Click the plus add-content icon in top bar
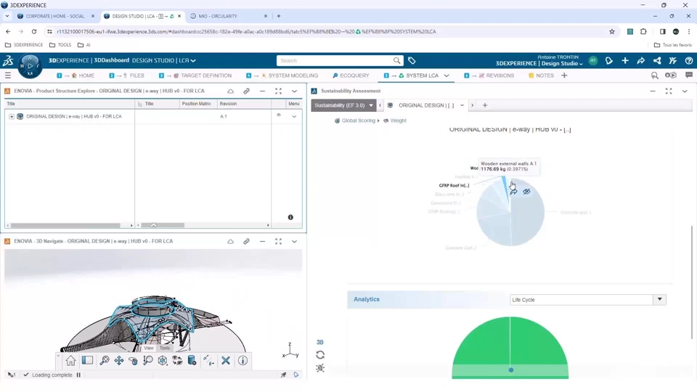The height and width of the screenshot is (392, 697). tap(625, 61)
